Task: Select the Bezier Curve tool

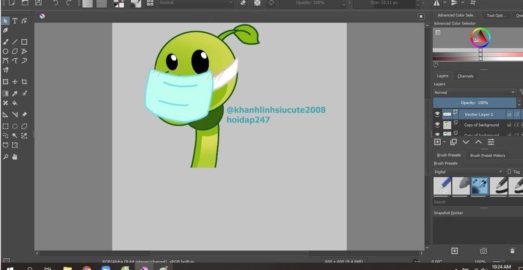Action: [5, 61]
